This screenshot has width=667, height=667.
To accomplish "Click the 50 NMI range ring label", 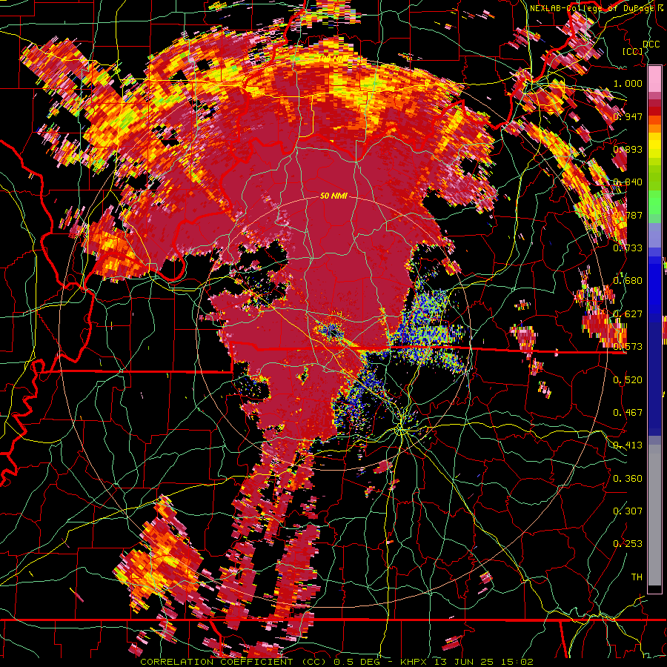I will (x=333, y=196).
